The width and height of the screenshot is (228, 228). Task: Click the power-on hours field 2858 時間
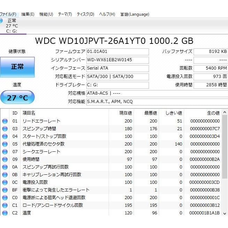pos(211,85)
